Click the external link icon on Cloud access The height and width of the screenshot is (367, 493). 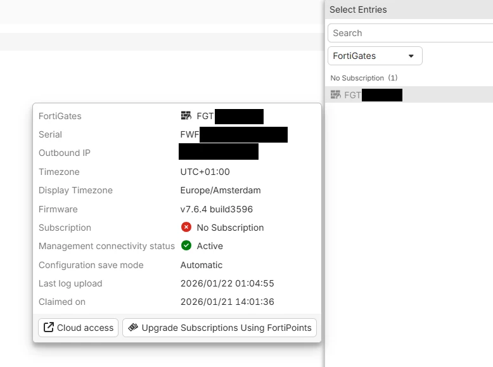49,327
